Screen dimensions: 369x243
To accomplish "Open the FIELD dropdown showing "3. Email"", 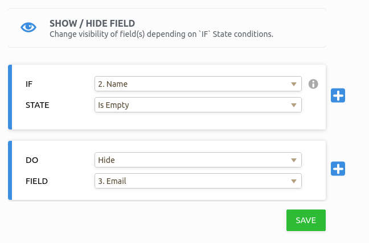I will pyautogui.click(x=198, y=181).
